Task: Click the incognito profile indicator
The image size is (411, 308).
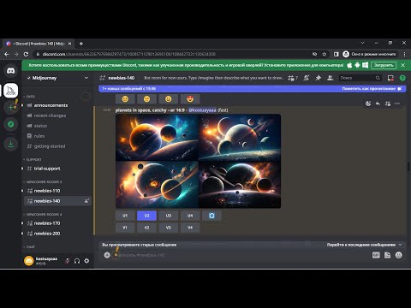Action: click(370, 54)
